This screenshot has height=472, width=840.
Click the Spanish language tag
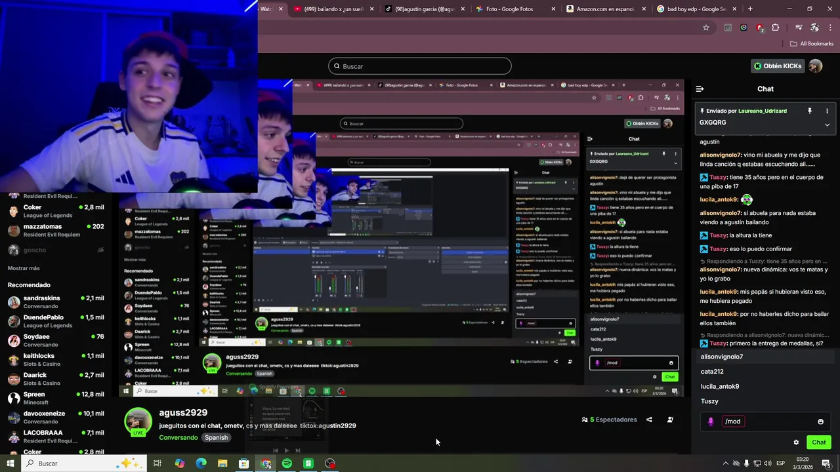[x=216, y=437]
